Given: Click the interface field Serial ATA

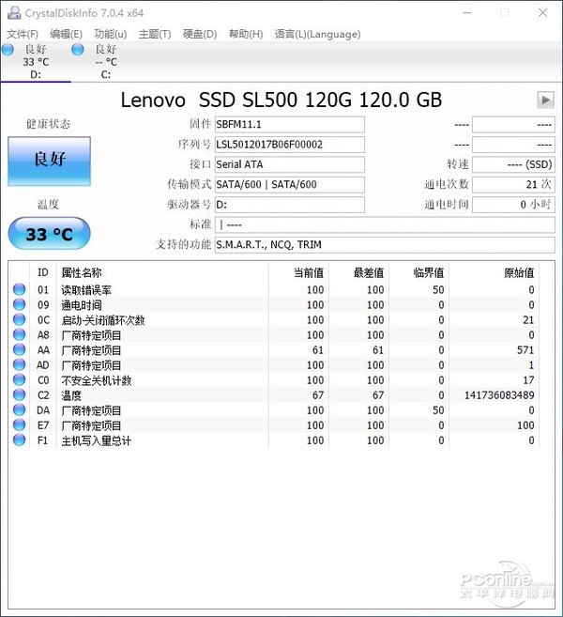Looking at the screenshot, I should tap(289, 164).
